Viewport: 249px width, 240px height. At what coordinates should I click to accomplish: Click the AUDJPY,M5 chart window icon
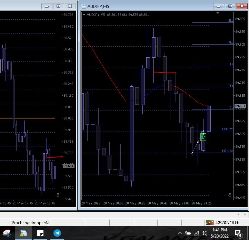(83, 6)
